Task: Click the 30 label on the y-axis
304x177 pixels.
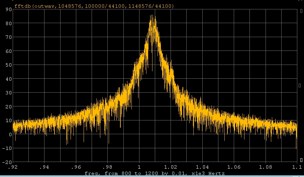Action: tap(9, 93)
